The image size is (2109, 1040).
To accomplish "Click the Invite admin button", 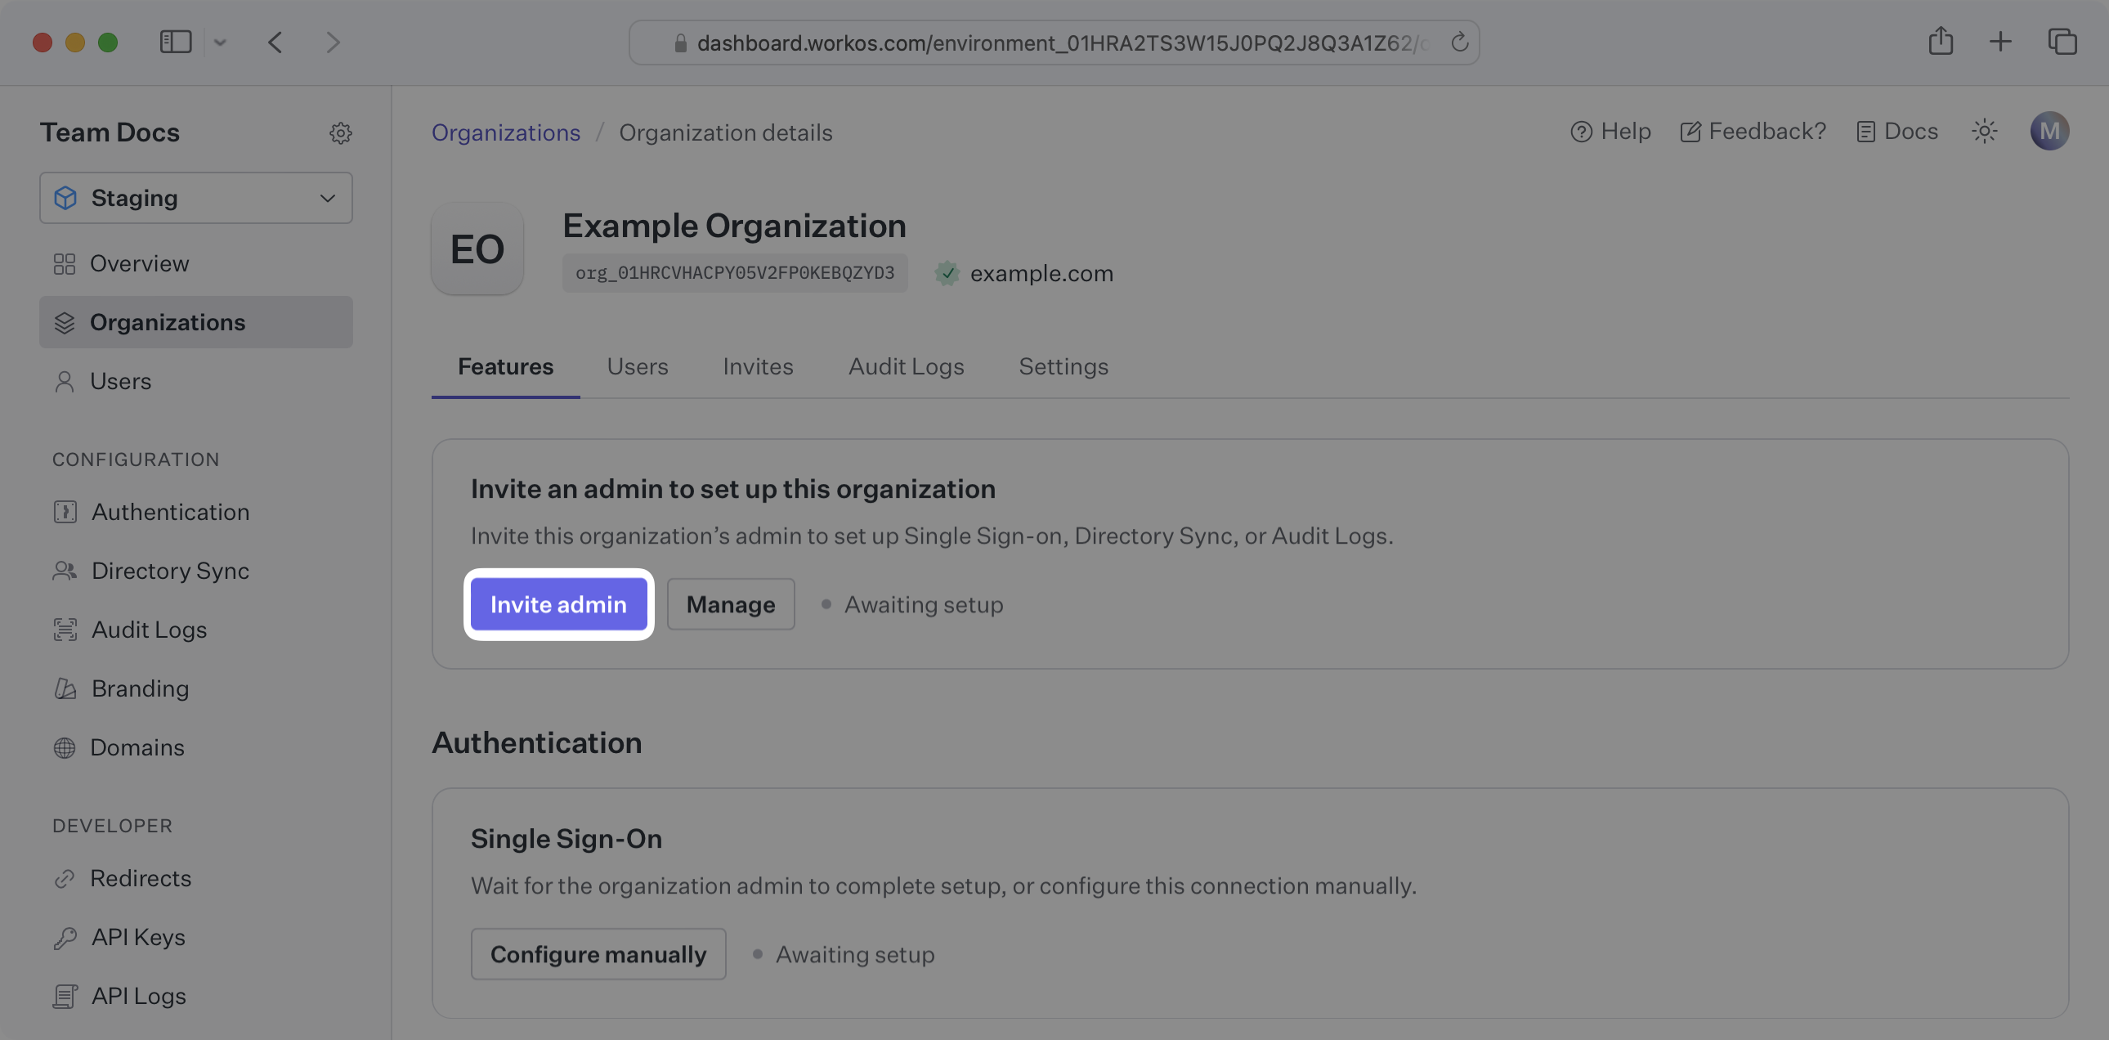I will click(x=559, y=603).
